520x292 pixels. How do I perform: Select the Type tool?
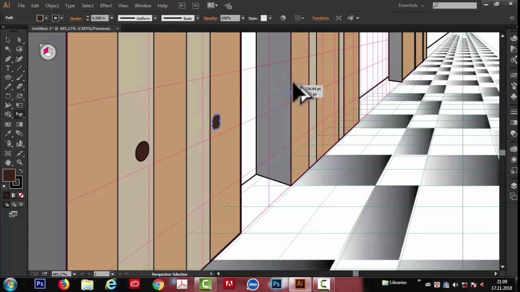coord(8,68)
